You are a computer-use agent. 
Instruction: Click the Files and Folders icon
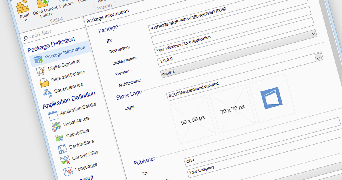tap(45, 83)
